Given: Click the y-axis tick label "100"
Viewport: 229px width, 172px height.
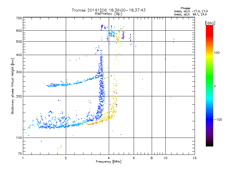Looking at the screenshot, I should pos(19,138).
